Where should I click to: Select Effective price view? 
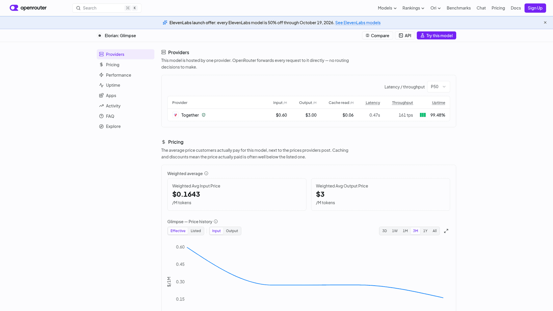tap(178, 231)
